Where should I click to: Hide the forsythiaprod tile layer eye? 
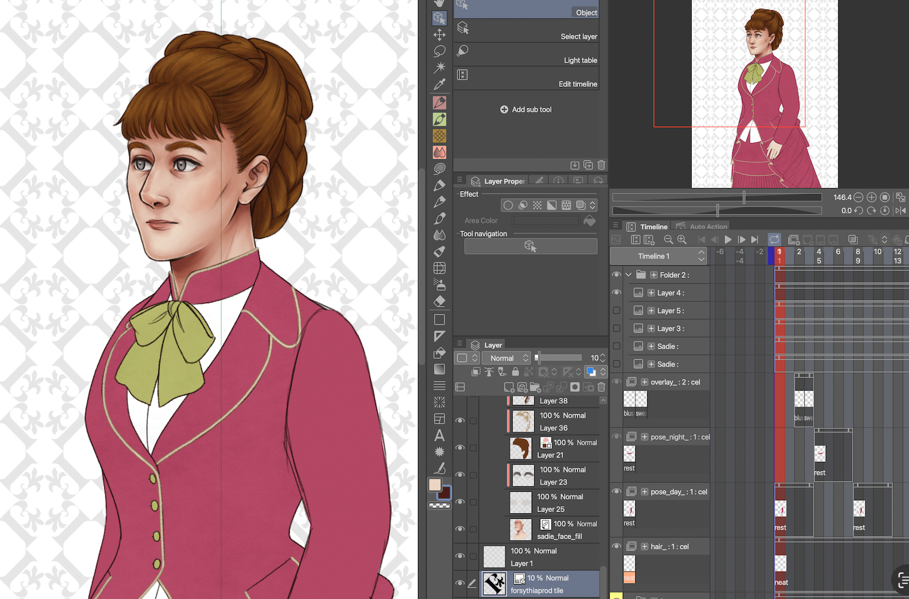(460, 583)
